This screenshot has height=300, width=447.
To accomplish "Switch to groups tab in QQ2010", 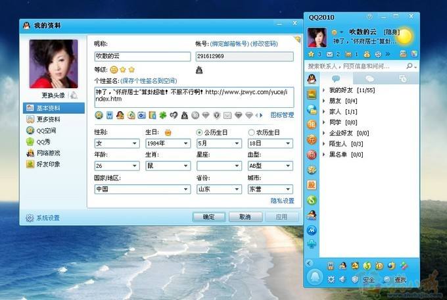I will pos(369,78).
